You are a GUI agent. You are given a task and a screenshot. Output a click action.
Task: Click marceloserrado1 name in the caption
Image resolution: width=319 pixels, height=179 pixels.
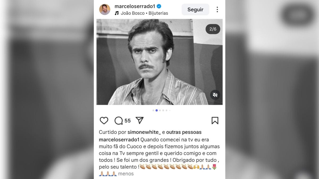coord(119,139)
